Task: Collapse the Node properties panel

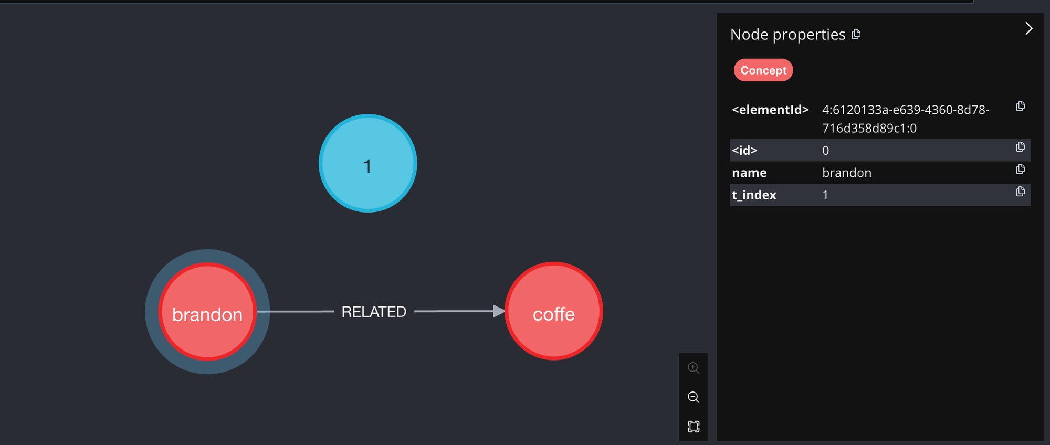Action: point(1028,28)
